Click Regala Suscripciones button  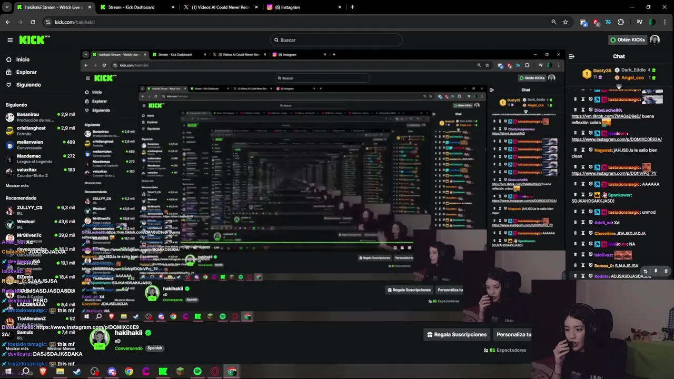[x=457, y=334]
